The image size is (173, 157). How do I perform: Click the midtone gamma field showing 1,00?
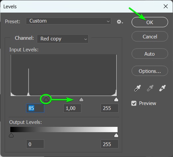(x=72, y=108)
